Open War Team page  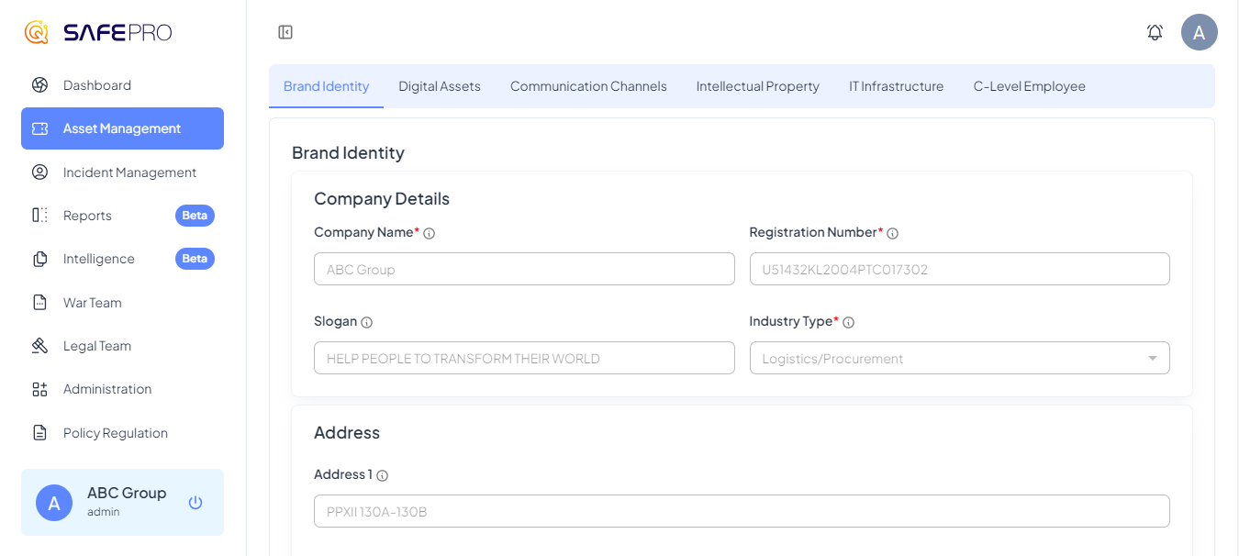coord(122,303)
